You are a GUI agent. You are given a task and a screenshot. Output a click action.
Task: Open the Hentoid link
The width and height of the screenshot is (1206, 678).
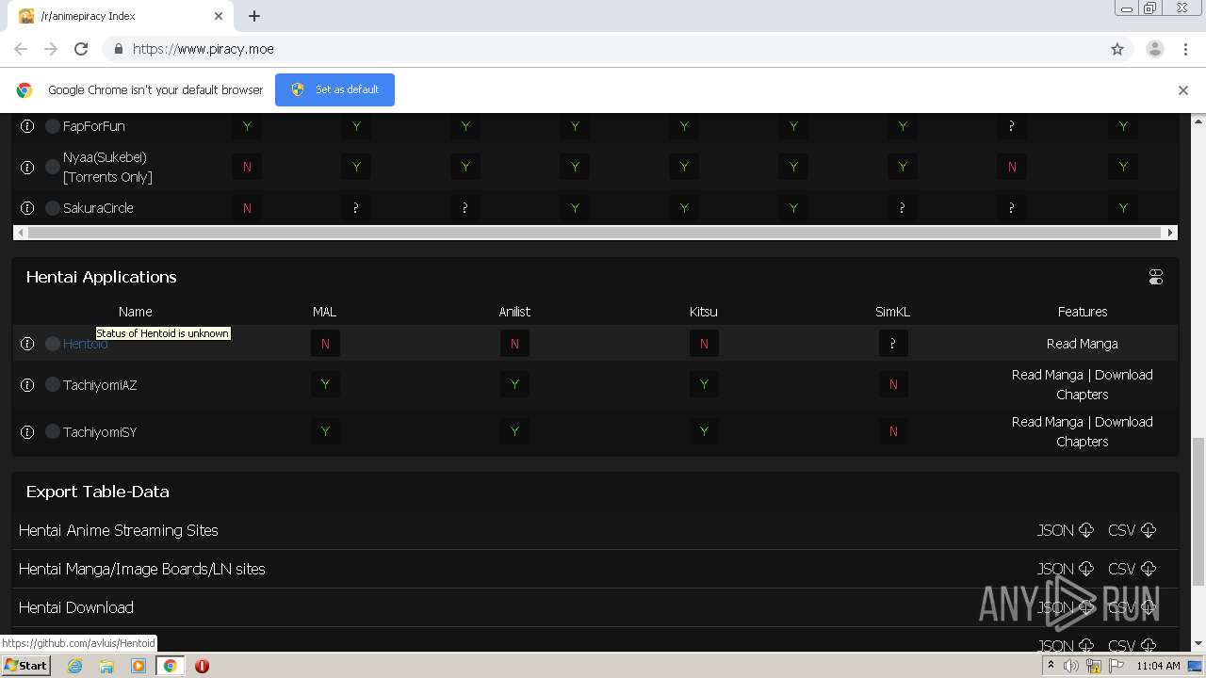[x=86, y=344]
